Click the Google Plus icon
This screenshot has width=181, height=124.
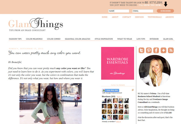[163, 50]
